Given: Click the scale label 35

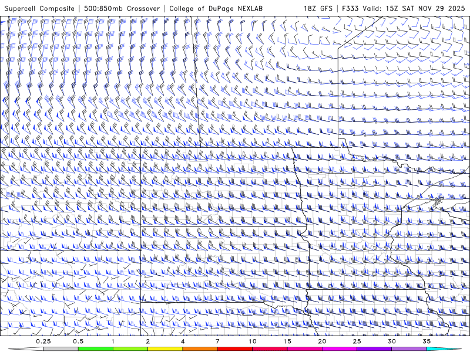Looking at the screenshot, I should tap(427, 341).
